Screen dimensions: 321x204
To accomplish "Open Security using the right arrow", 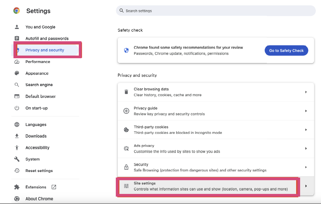I will tap(306, 167).
